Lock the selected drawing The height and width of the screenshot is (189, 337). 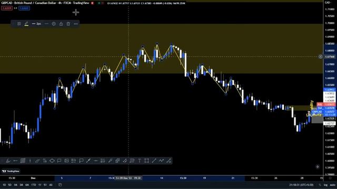pyautogui.click(x=61, y=24)
